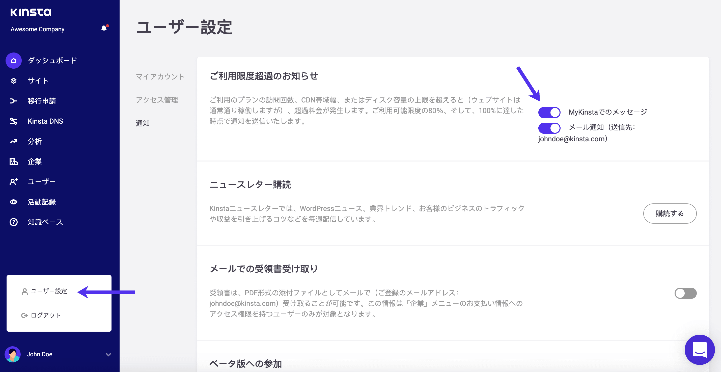Toggle MyKinsta message notifications off
This screenshot has height=372, width=721.
click(549, 113)
